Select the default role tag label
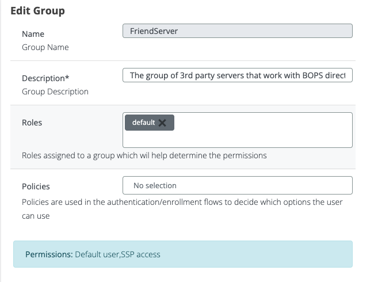The height and width of the screenshot is (282, 378). (x=143, y=123)
